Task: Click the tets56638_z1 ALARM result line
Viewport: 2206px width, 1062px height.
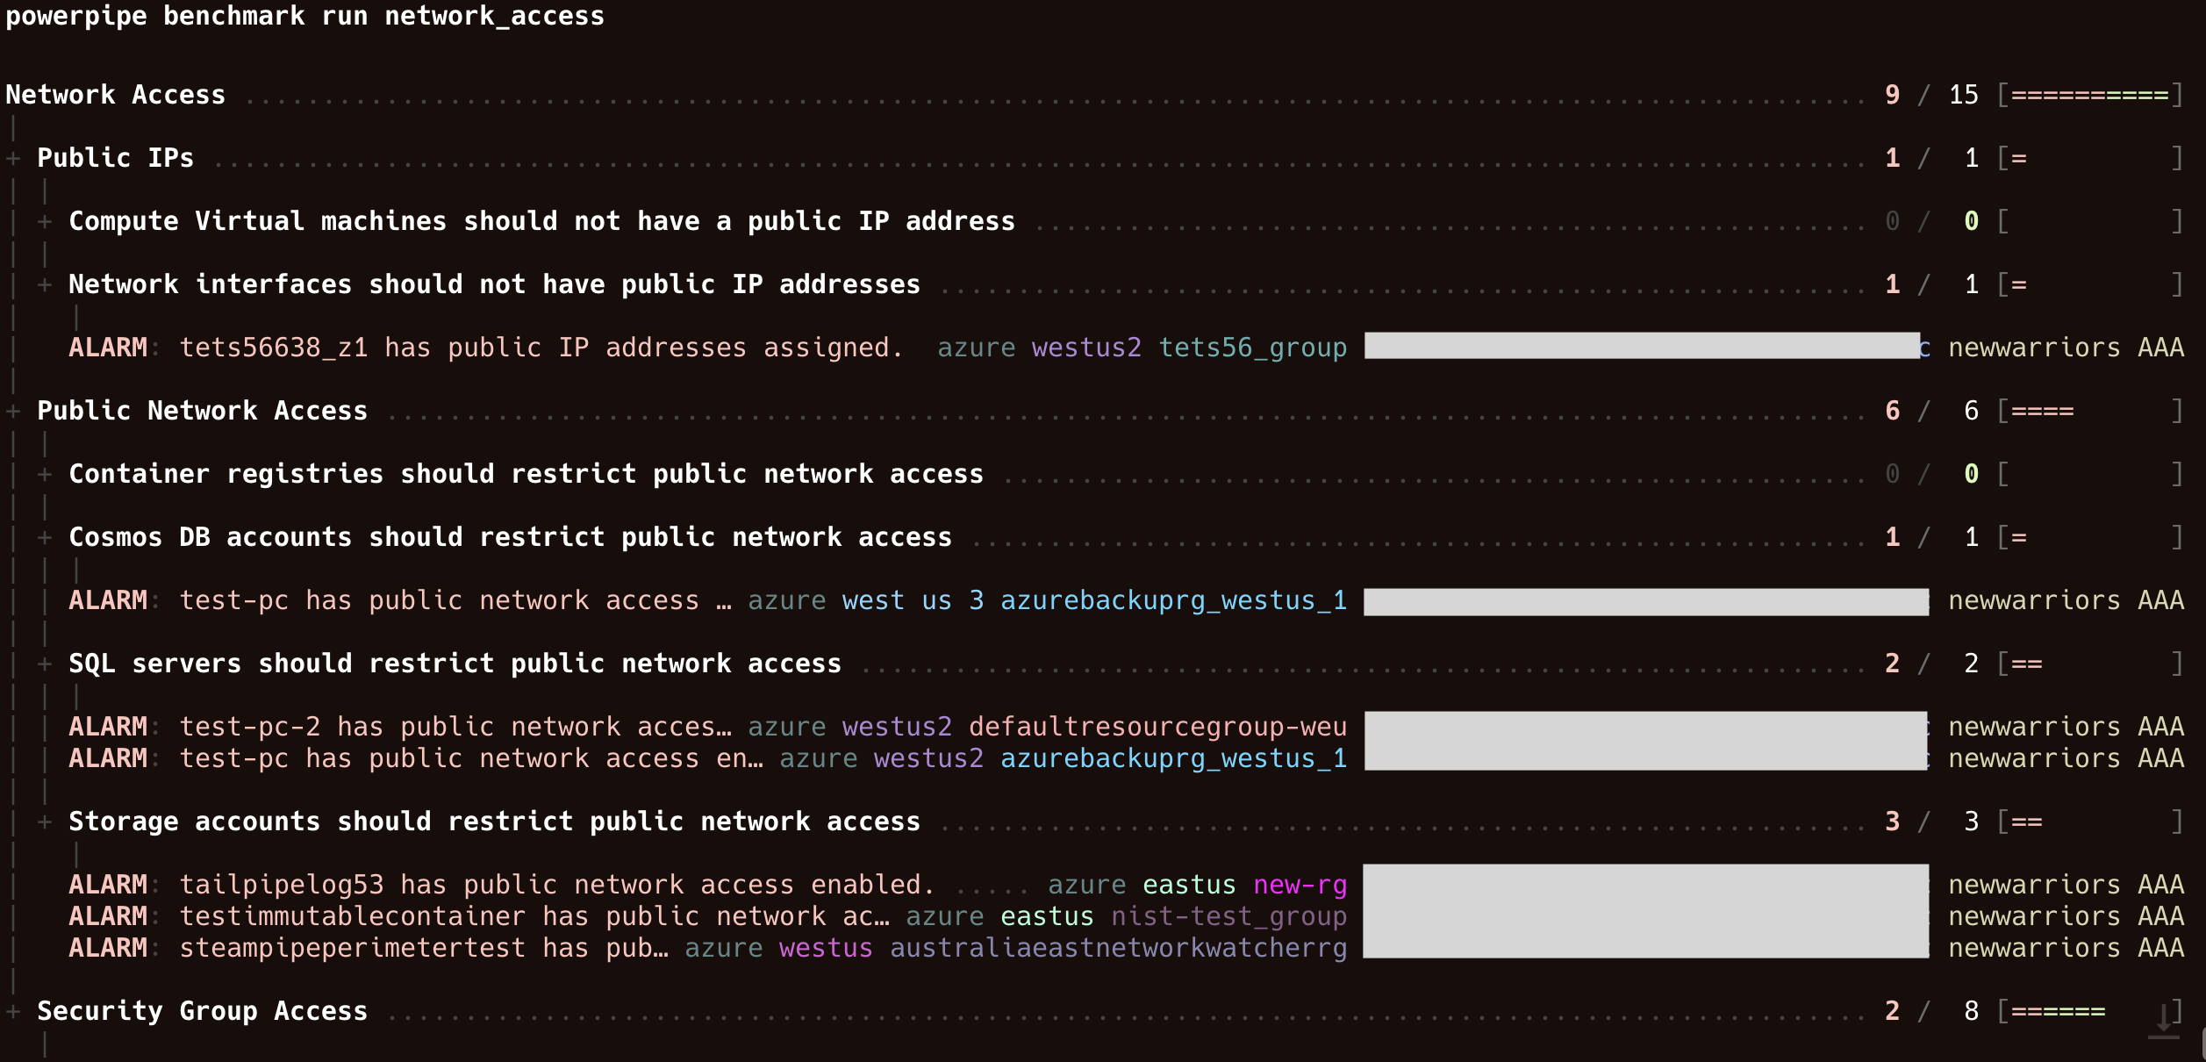Action: [x=541, y=348]
